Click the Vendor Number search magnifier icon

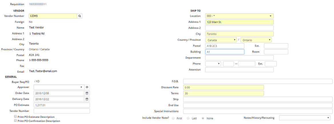click(80, 16)
